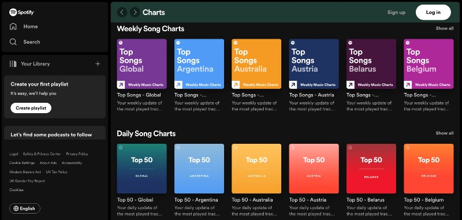
Task: Click Sign up
Action: [396, 12]
